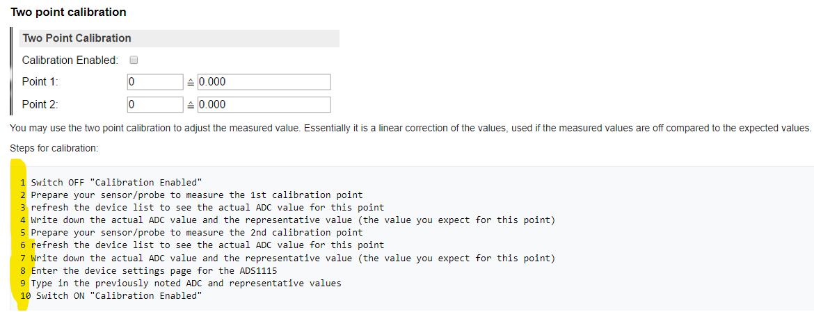Click the "Two point calibration" page heading
Viewport: 814px width, 312px height.
pyautogui.click(x=68, y=13)
